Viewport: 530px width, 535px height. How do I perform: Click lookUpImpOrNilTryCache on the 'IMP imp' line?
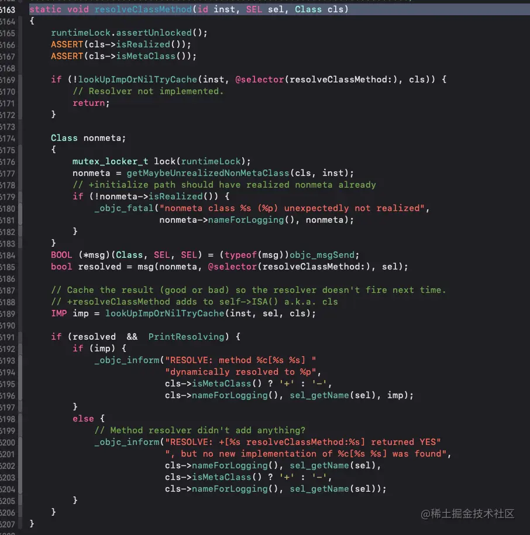(x=164, y=313)
